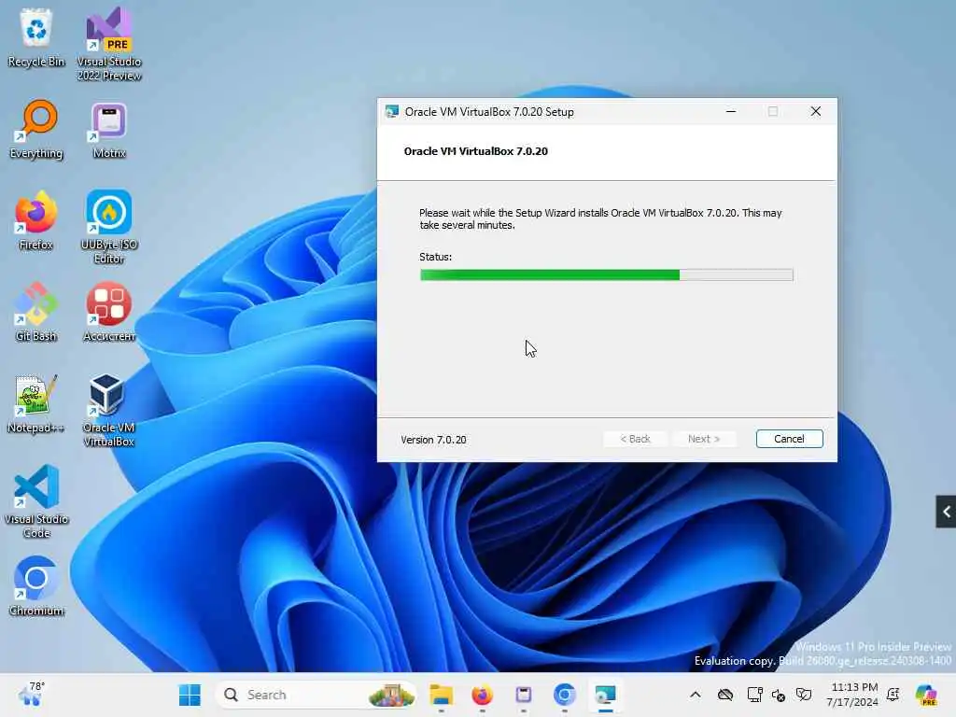Viewport: 956px width, 717px height.
Task: Select the Motrix desktop icon
Action: pyautogui.click(x=109, y=130)
